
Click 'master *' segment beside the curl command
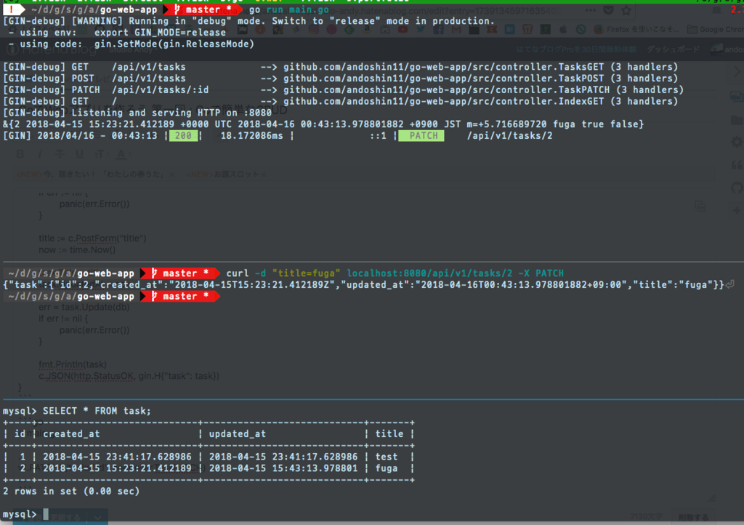pos(180,273)
